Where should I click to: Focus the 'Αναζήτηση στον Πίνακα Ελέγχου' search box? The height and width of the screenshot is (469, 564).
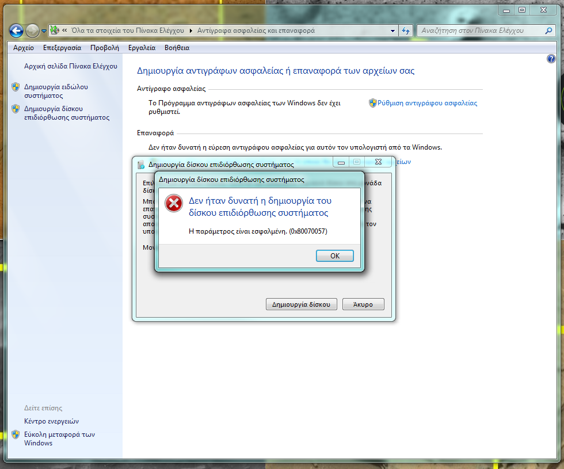pos(481,30)
